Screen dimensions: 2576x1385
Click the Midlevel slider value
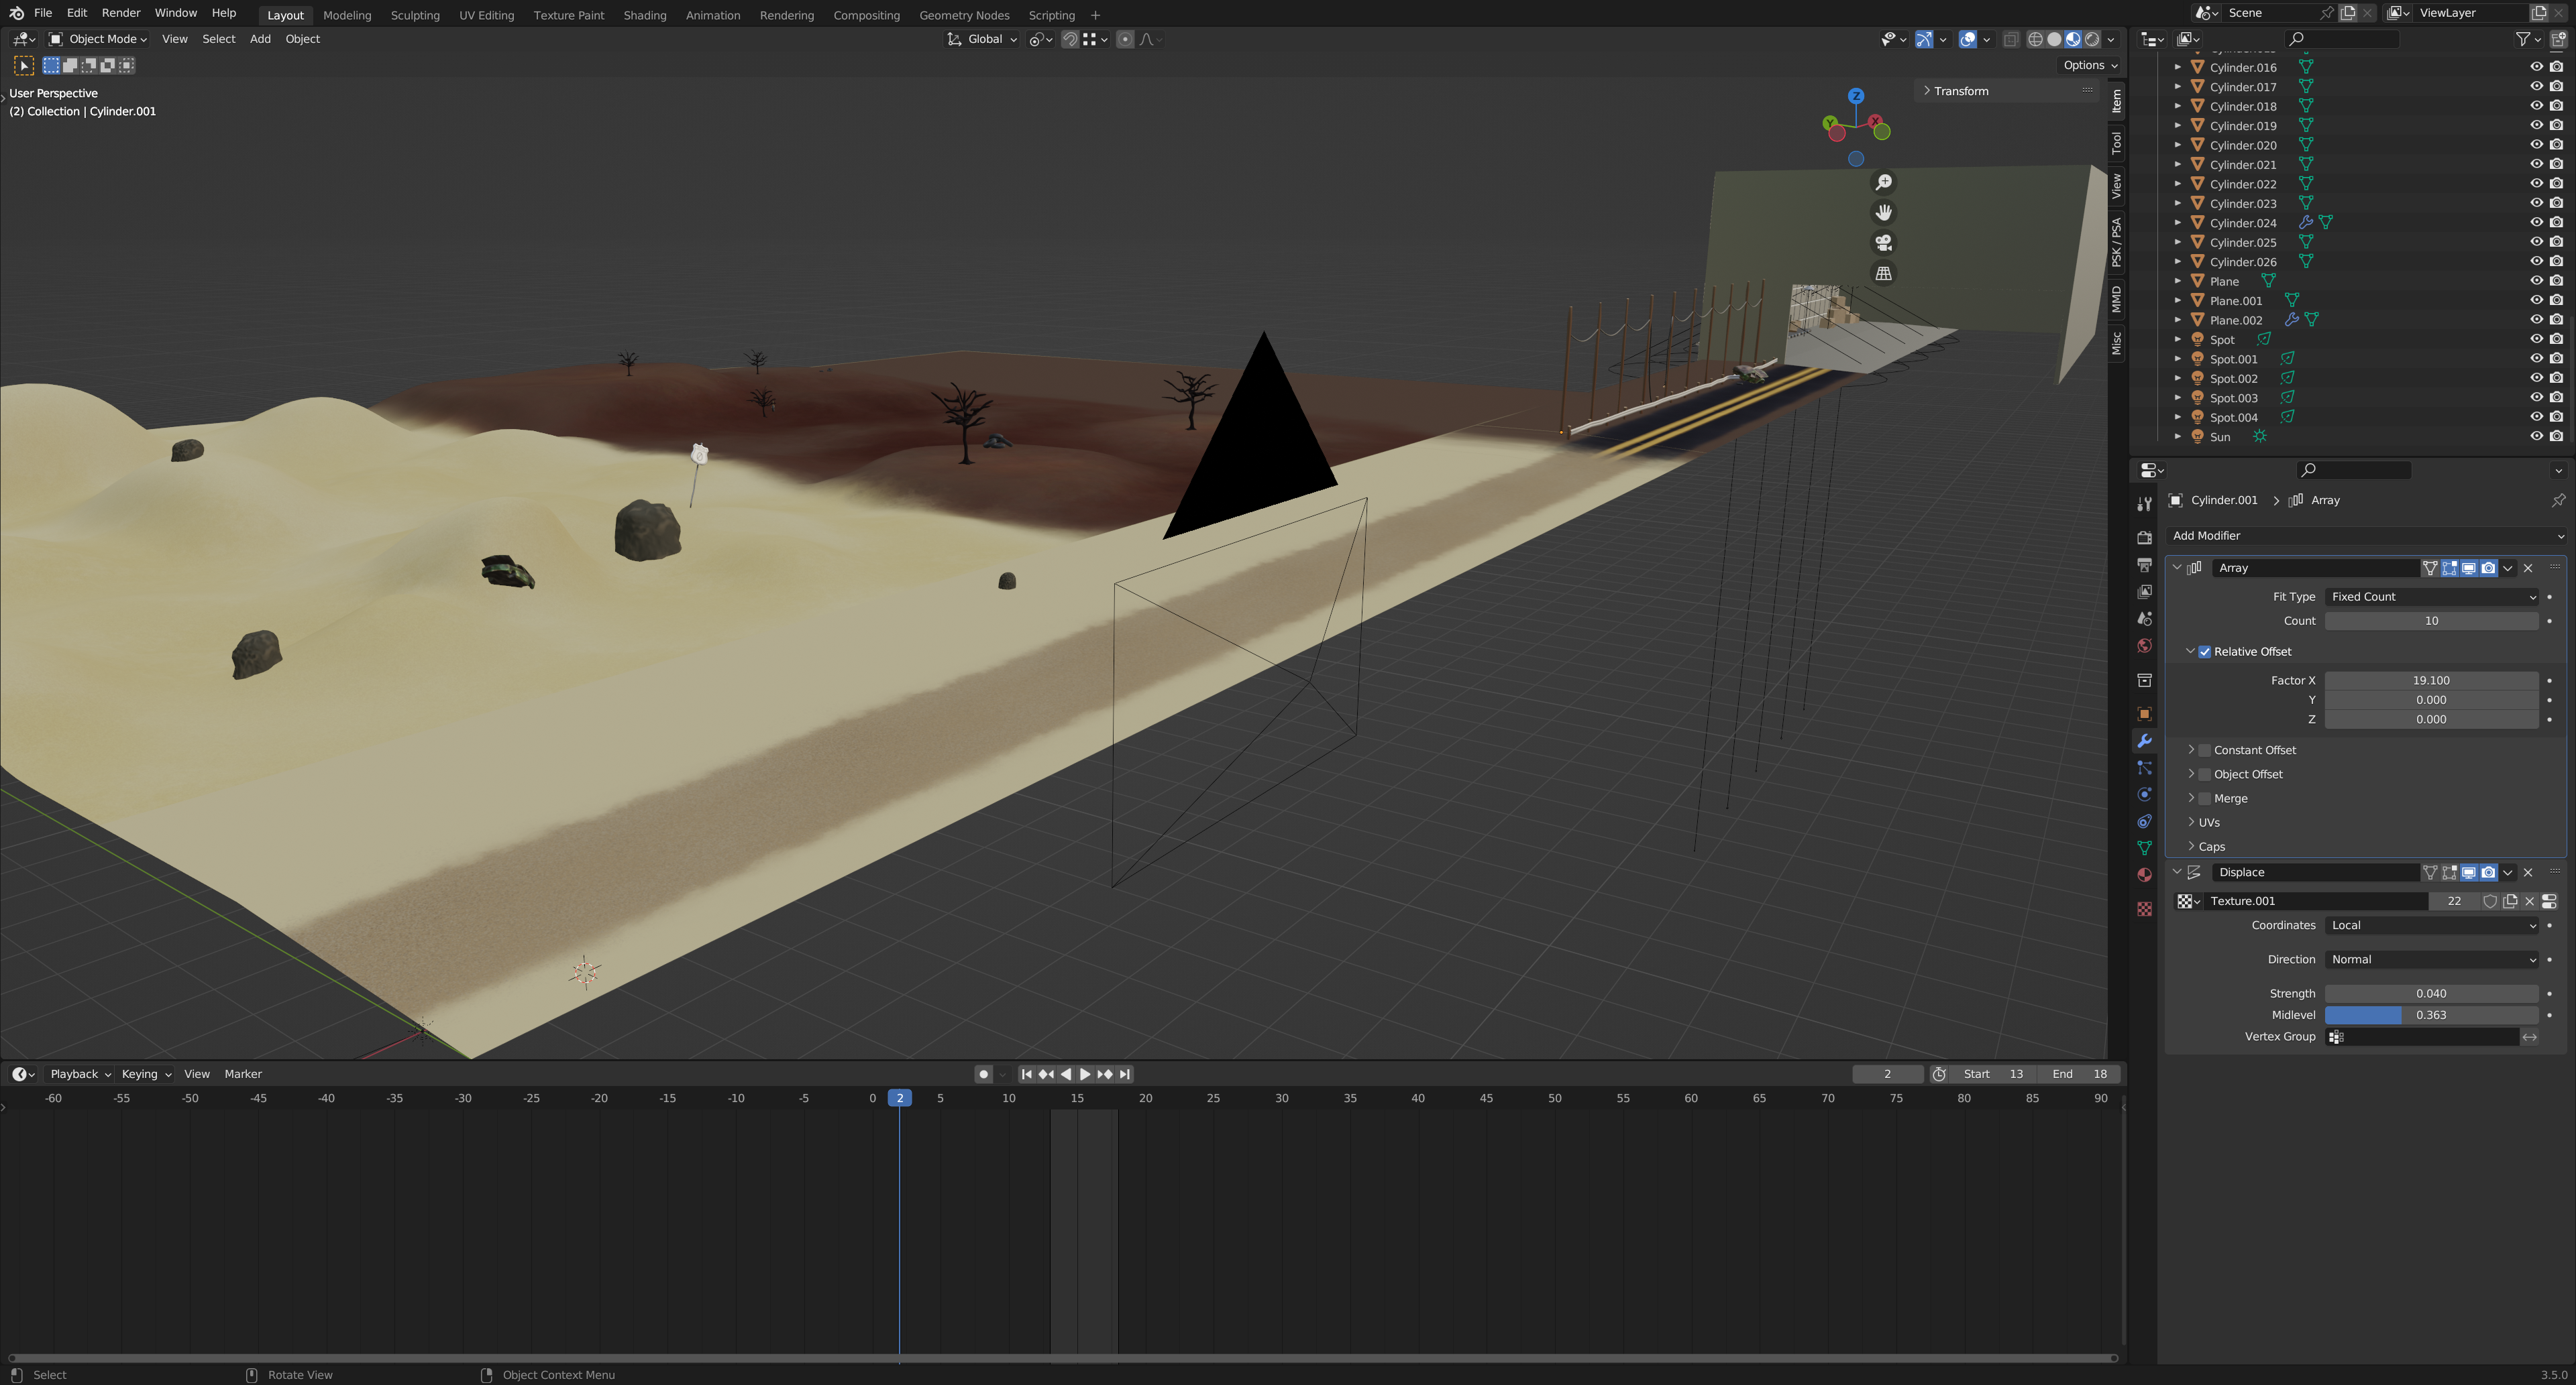pos(2431,1014)
